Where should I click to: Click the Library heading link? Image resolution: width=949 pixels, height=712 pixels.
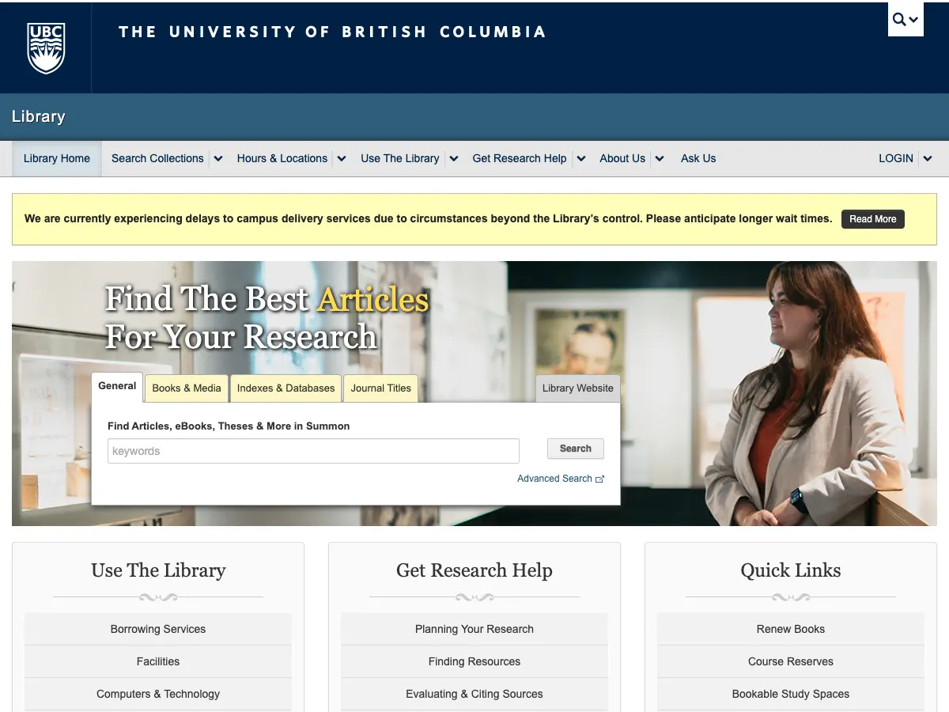[x=38, y=117]
